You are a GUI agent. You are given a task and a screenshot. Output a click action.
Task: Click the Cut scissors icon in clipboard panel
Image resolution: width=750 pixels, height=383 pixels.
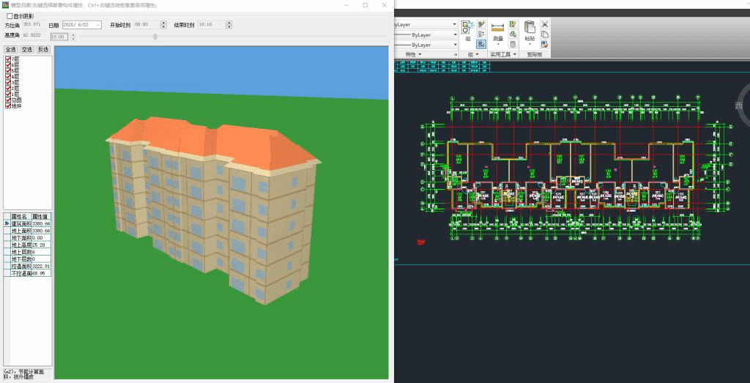pos(544,24)
